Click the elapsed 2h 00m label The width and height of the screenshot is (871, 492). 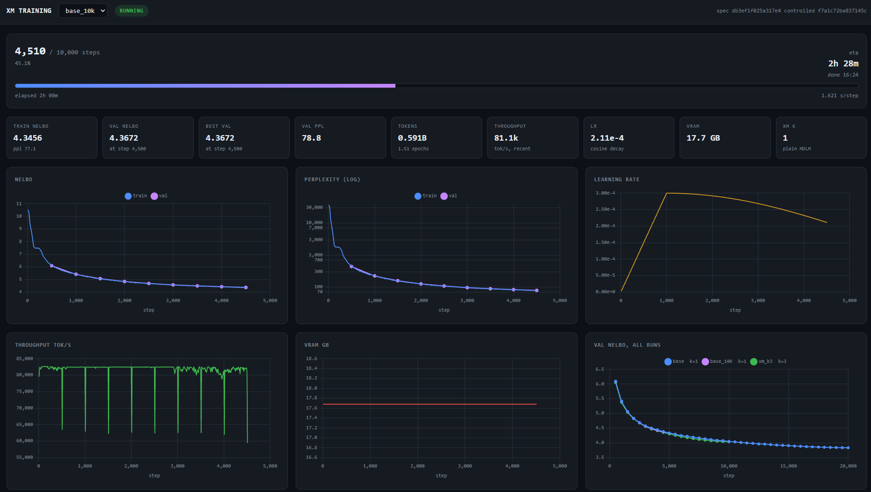click(36, 95)
